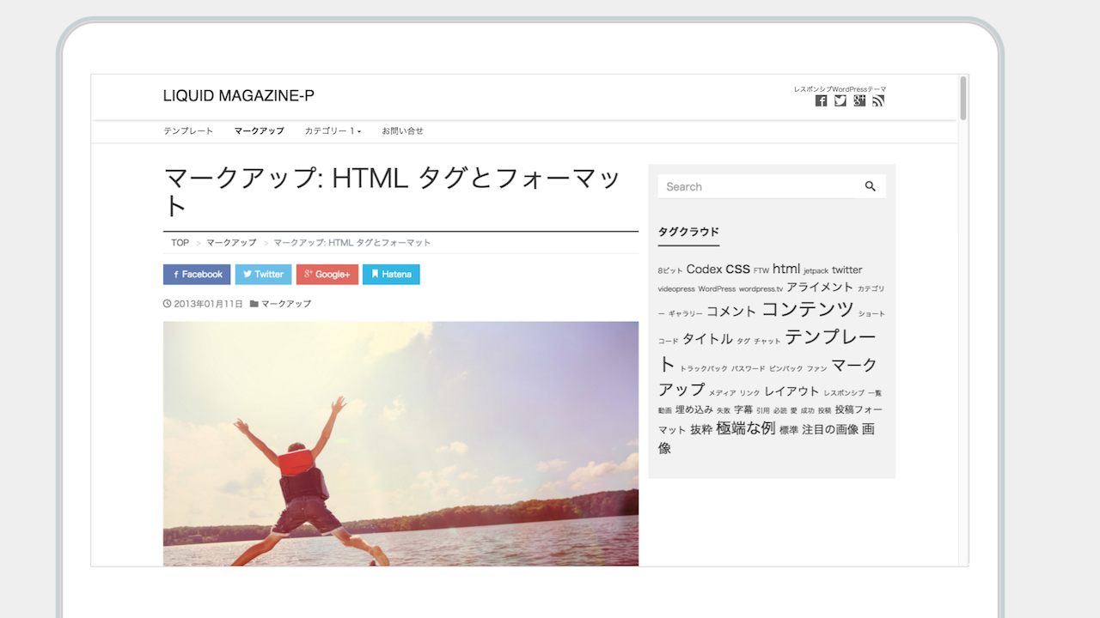This screenshot has width=1100, height=618.
Task: Click the コンテンツ tag in tag cloud
Action: pyautogui.click(x=807, y=310)
